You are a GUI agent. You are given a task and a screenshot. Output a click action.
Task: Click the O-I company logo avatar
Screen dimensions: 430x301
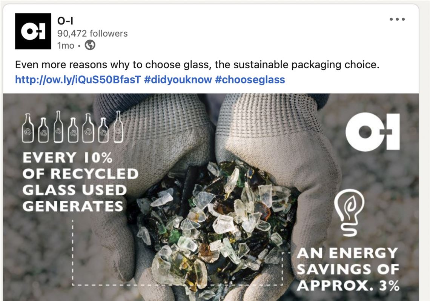(x=33, y=31)
